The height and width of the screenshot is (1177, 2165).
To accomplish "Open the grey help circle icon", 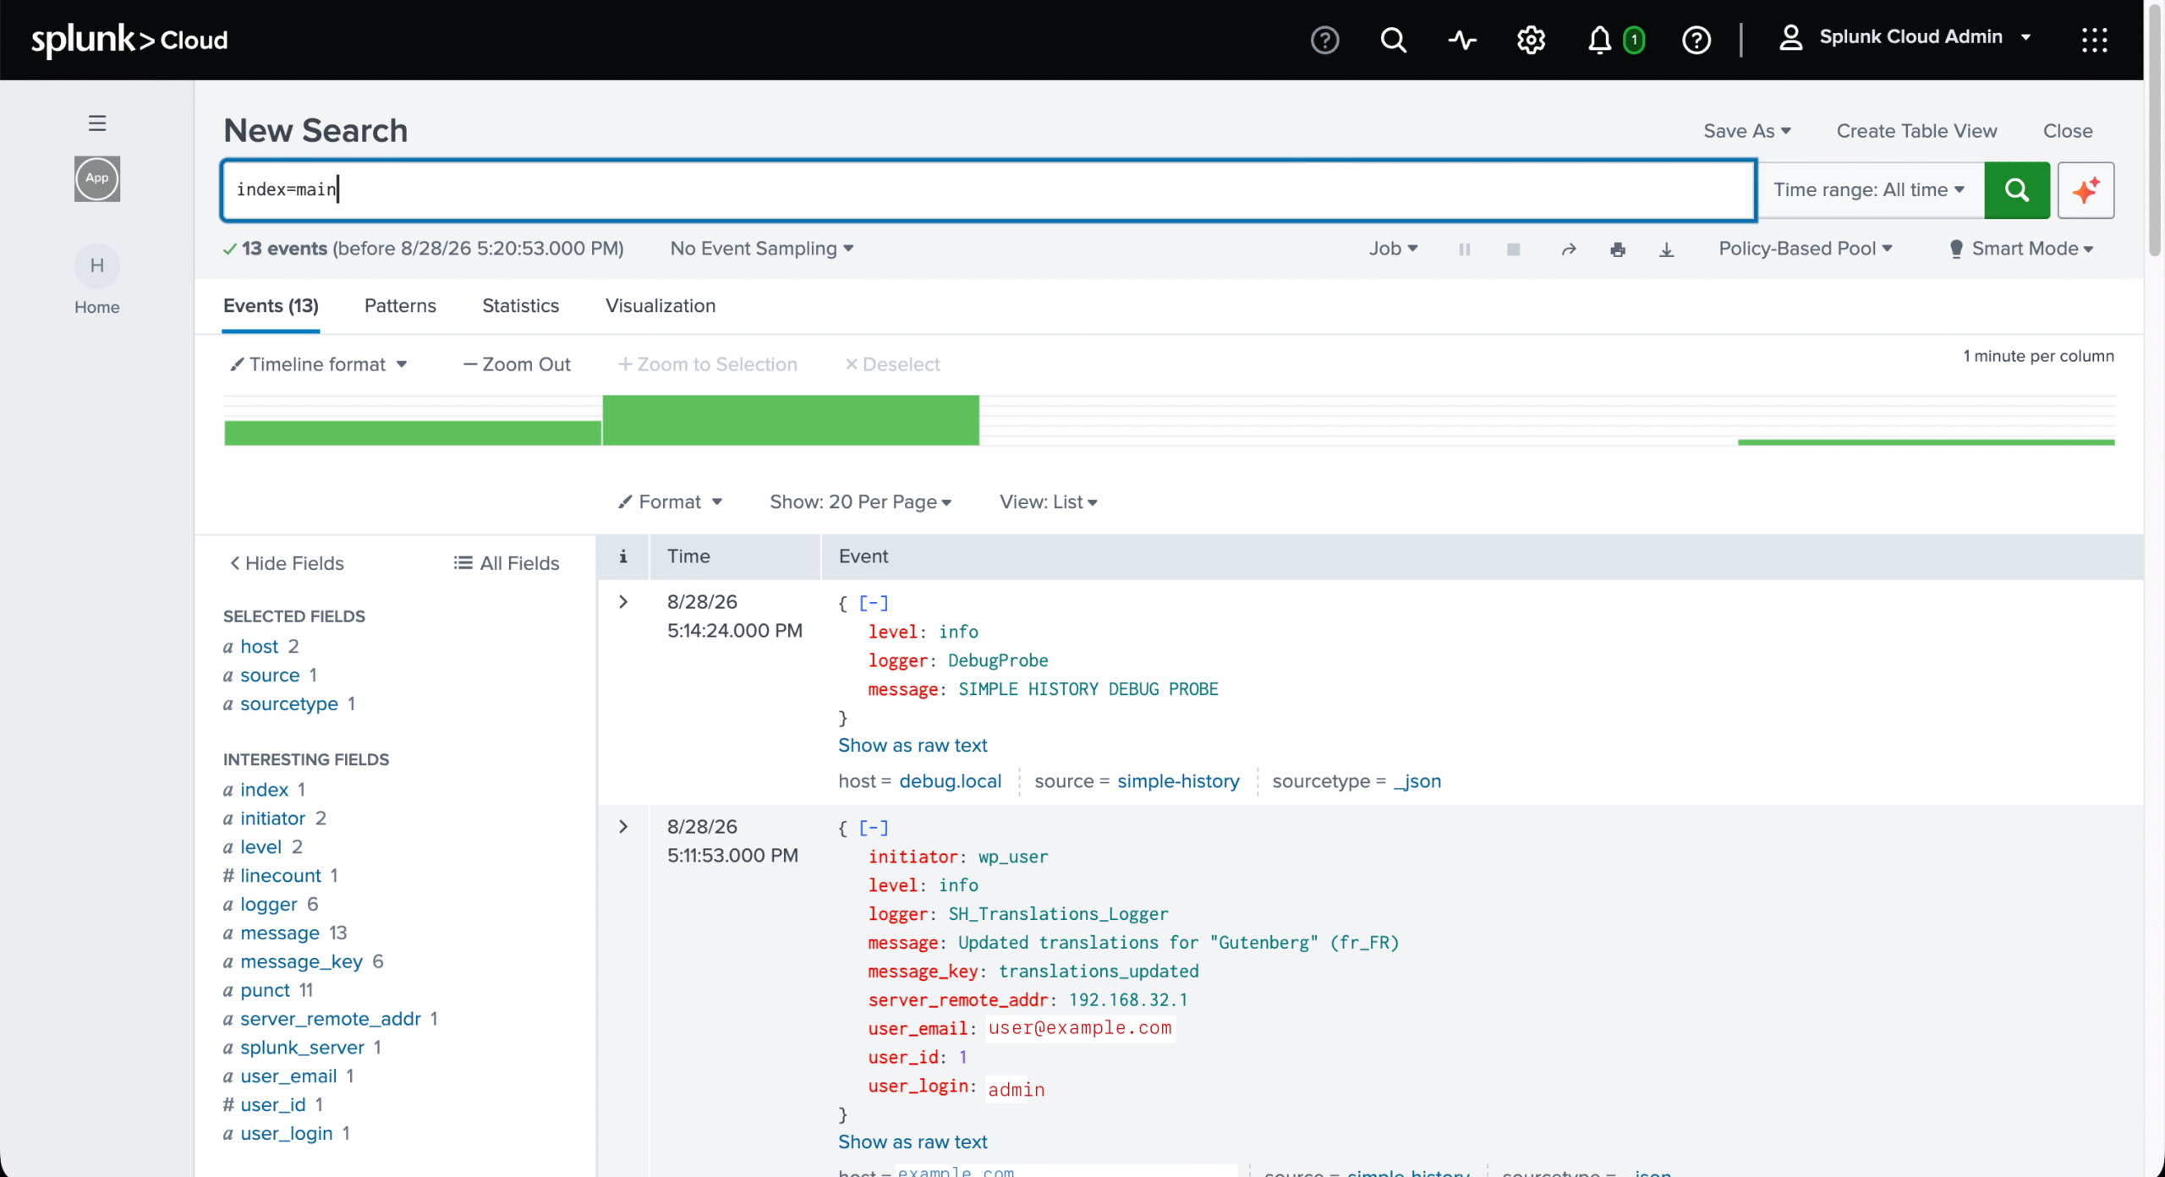I will point(1324,40).
